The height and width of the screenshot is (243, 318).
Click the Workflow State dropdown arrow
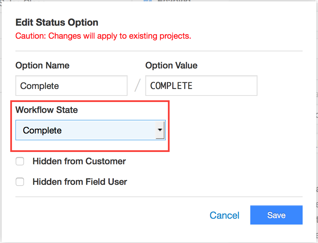[160, 130]
